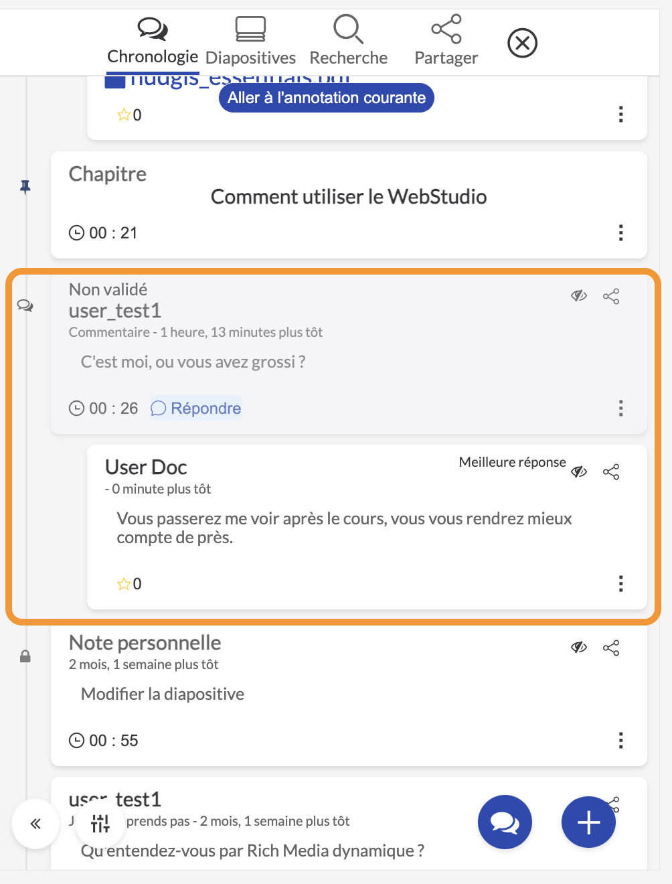The width and height of the screenshot is (672, 884).
Task: Jump to timestamp 00 : 55
Action: click(104, 741)
